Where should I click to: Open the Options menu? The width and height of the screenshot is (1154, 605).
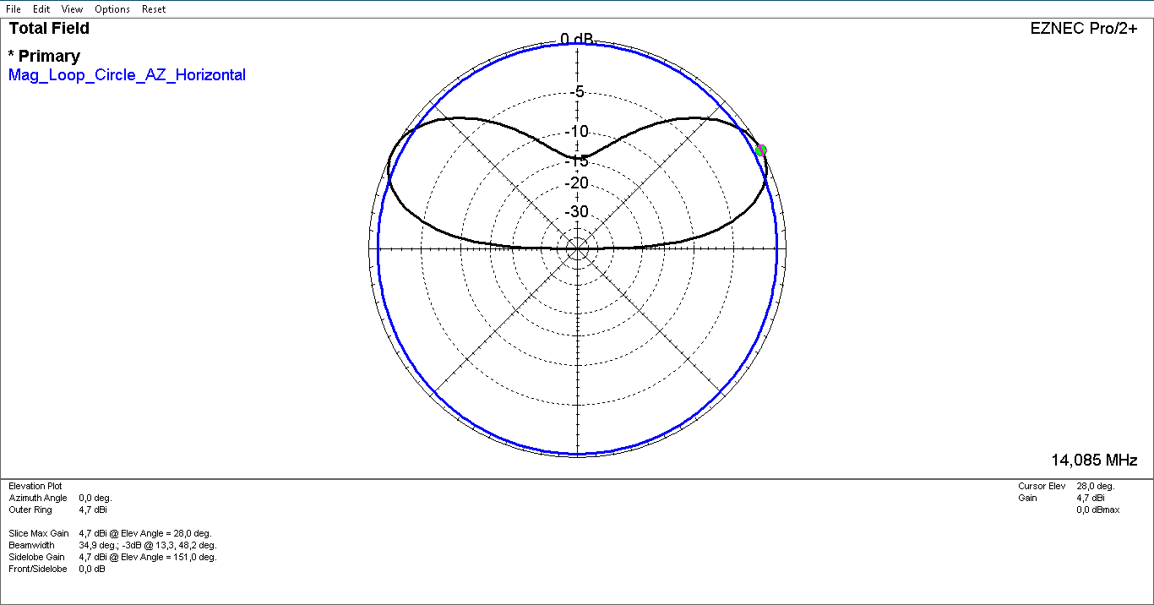[x=112, y=9]
